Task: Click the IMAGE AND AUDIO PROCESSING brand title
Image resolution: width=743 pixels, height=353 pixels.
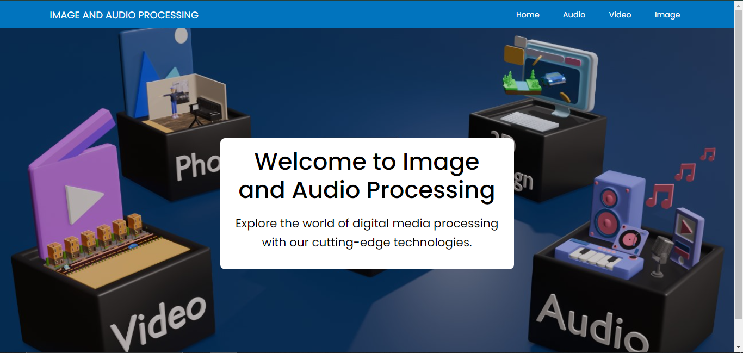Action: pyautogui.click(x=124, y=15)
